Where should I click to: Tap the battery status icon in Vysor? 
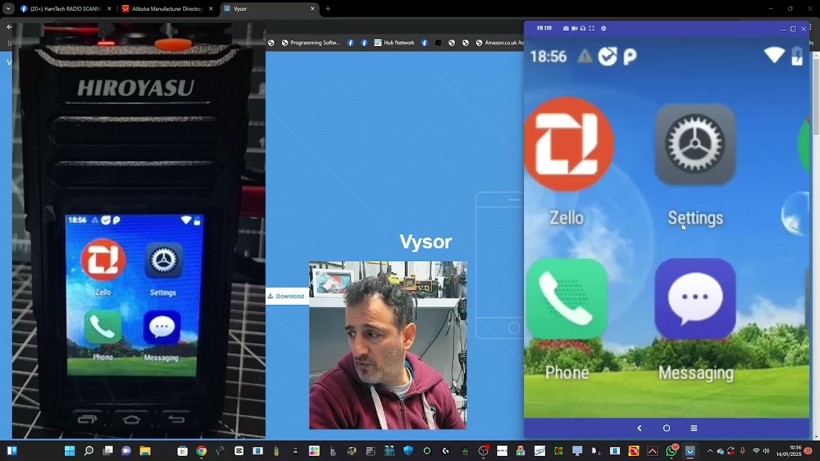[x=798, y=56]
